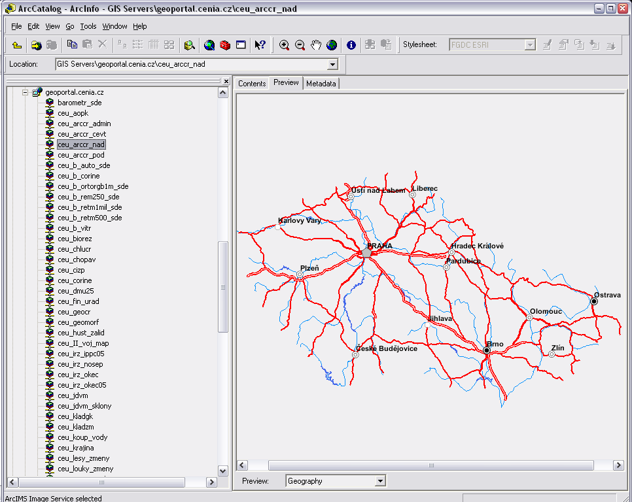Click the Paste toolbar icon
Screen dimensions: 632x502
click(88, 44)
